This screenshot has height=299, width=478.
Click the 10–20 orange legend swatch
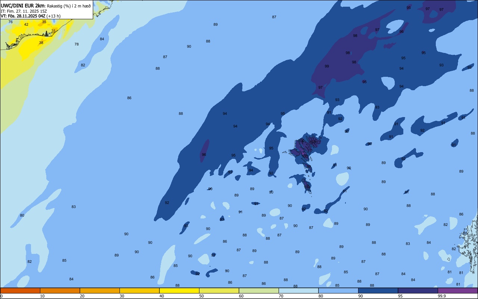60,290
